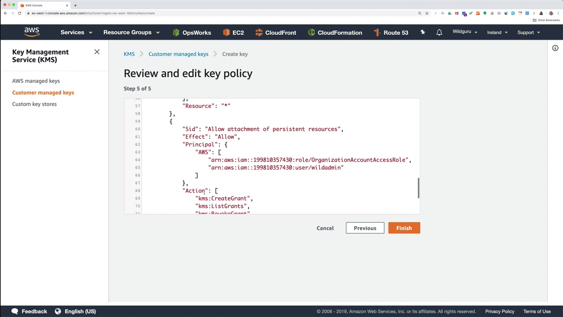
Task: Click the language globe icon
Action: click(x=58, y=311)
